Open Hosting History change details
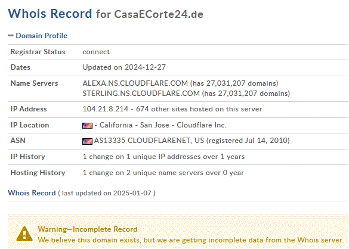This screenshot has width=349, height=249. 163,173
